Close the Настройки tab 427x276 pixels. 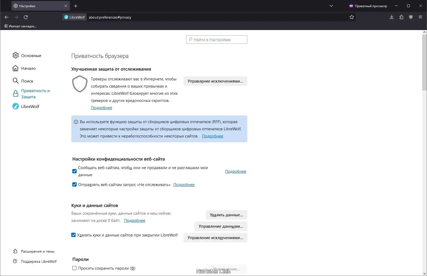point(66,6)
